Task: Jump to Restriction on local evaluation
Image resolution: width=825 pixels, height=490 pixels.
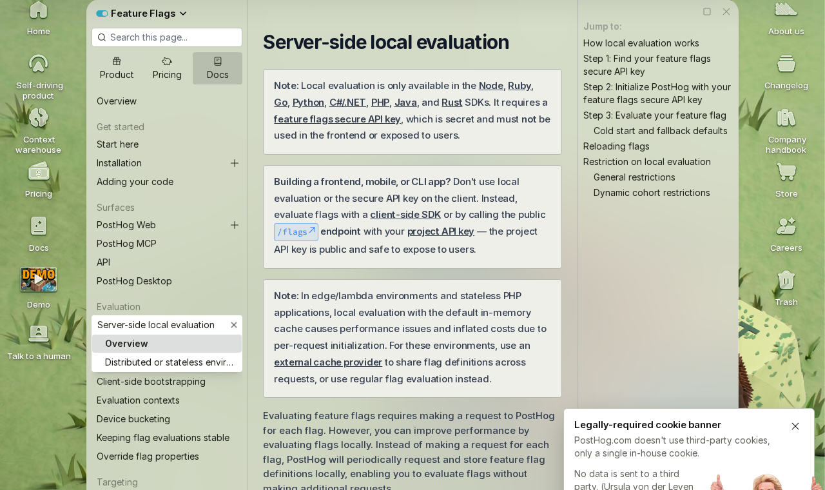Action: [x=647, y=162]
